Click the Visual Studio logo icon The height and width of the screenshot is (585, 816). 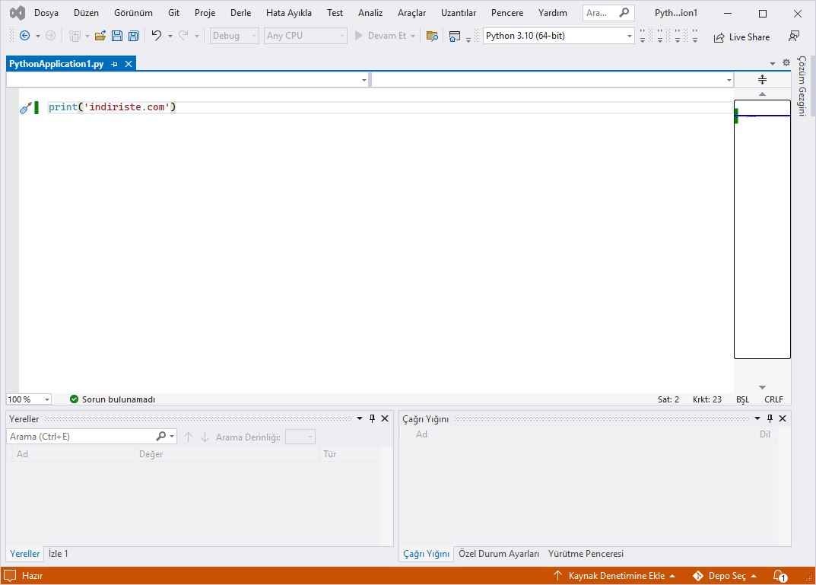pyautogui.click(x=17, y=13)
